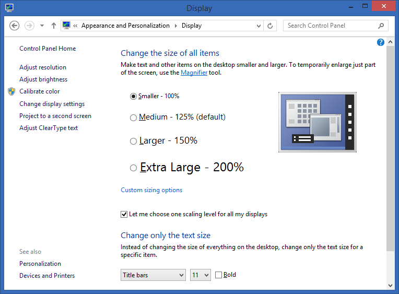399x294 pixels.
Task: Enable the Bold checkbox
Action: 218,275
